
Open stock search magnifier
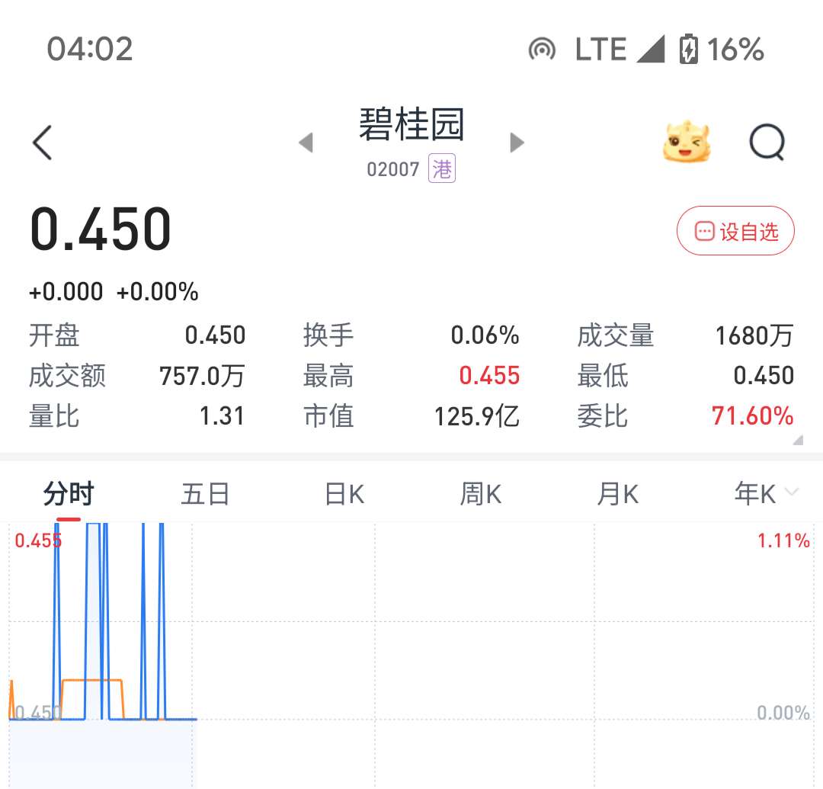coord(767,142)
